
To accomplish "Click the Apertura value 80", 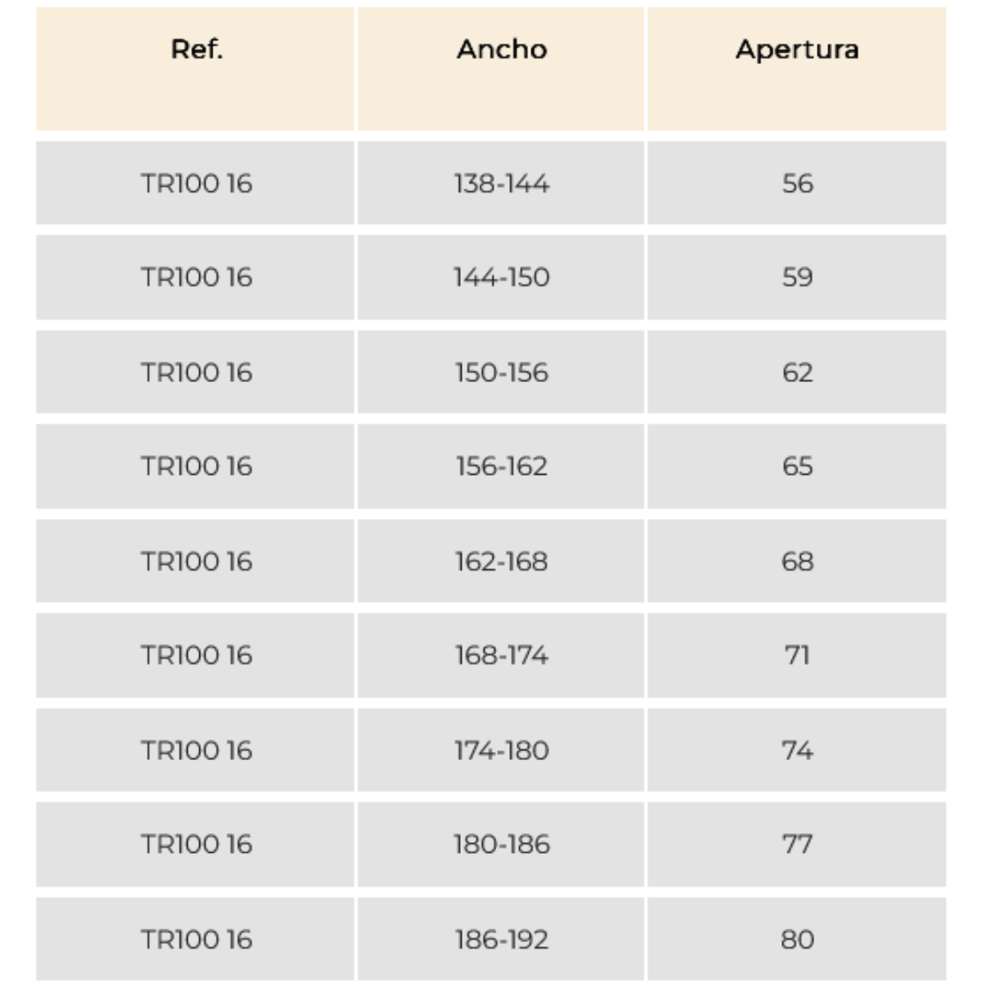I will tap(797, 939).
